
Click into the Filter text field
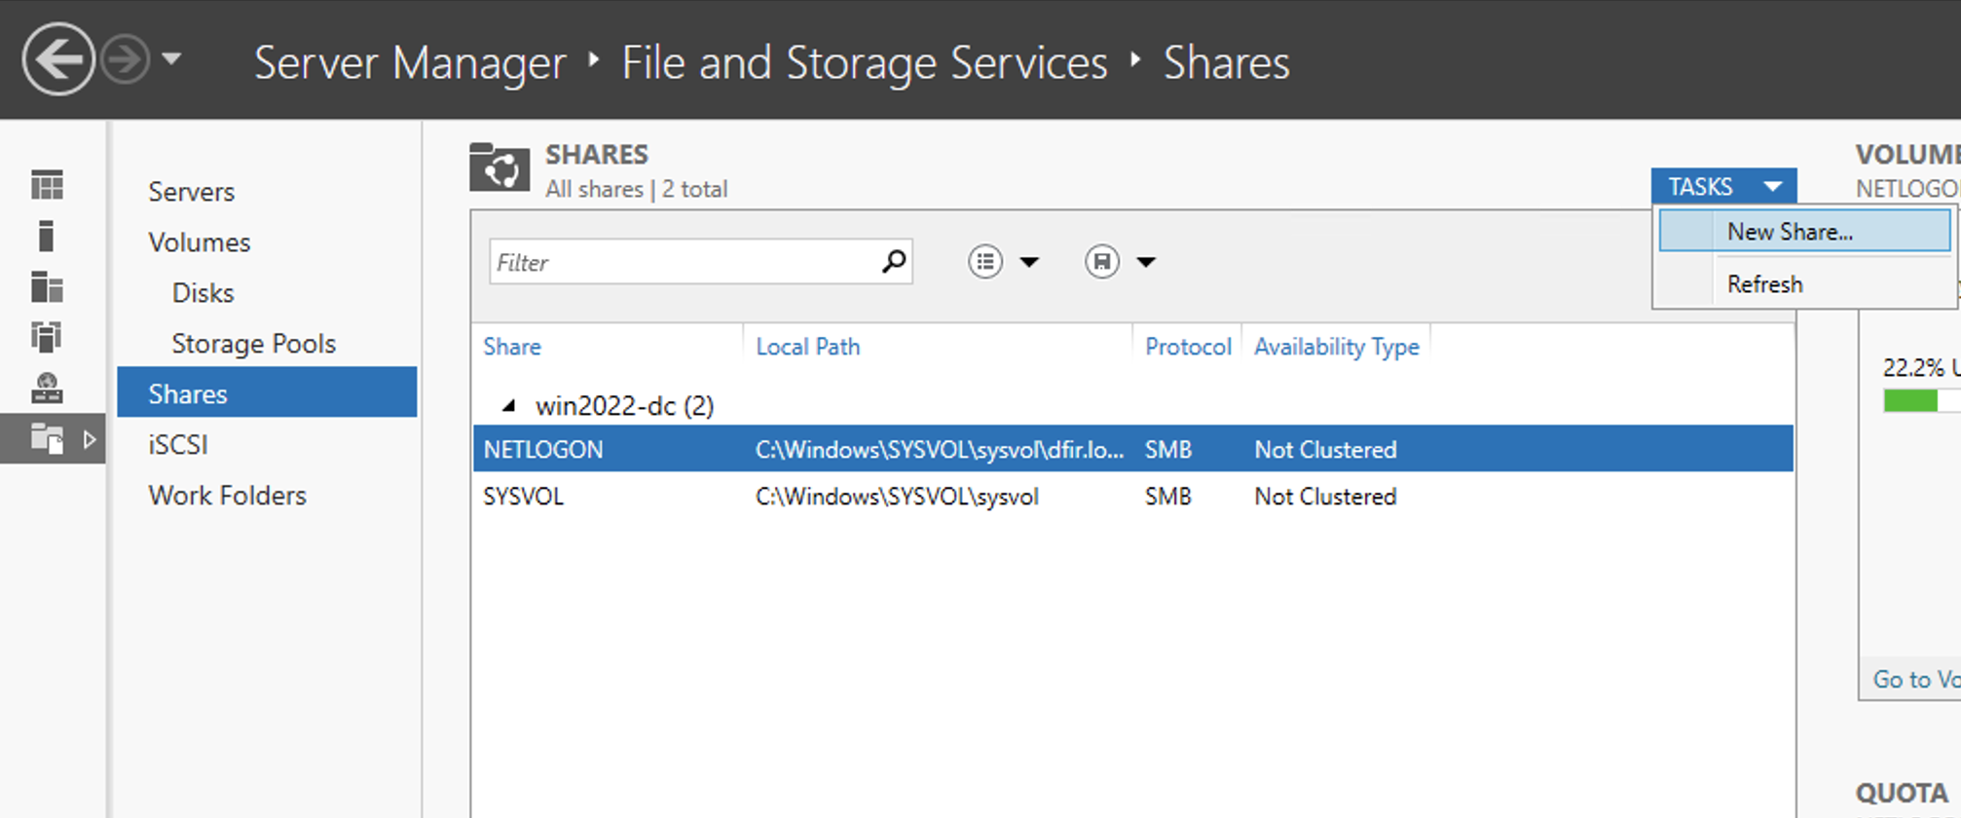click(x=682, y=262)
